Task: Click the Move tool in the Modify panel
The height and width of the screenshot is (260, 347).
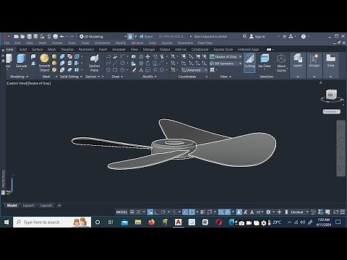Action: pos(147,56)
